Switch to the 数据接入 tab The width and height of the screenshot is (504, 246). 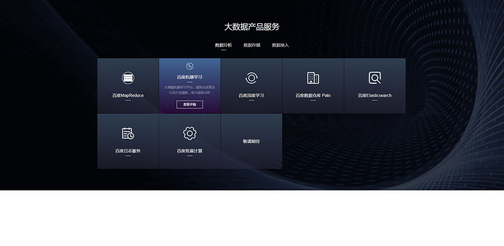[280, 45]
